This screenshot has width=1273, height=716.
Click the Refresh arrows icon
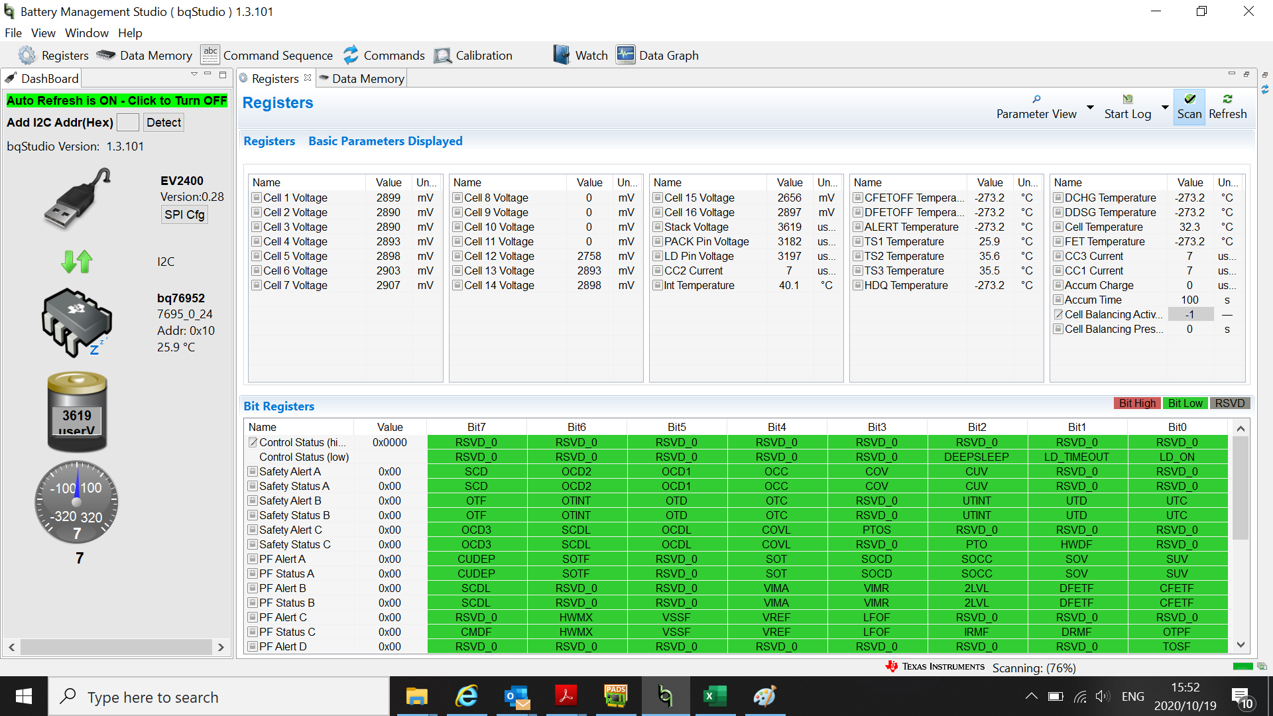coord(1227,99)
